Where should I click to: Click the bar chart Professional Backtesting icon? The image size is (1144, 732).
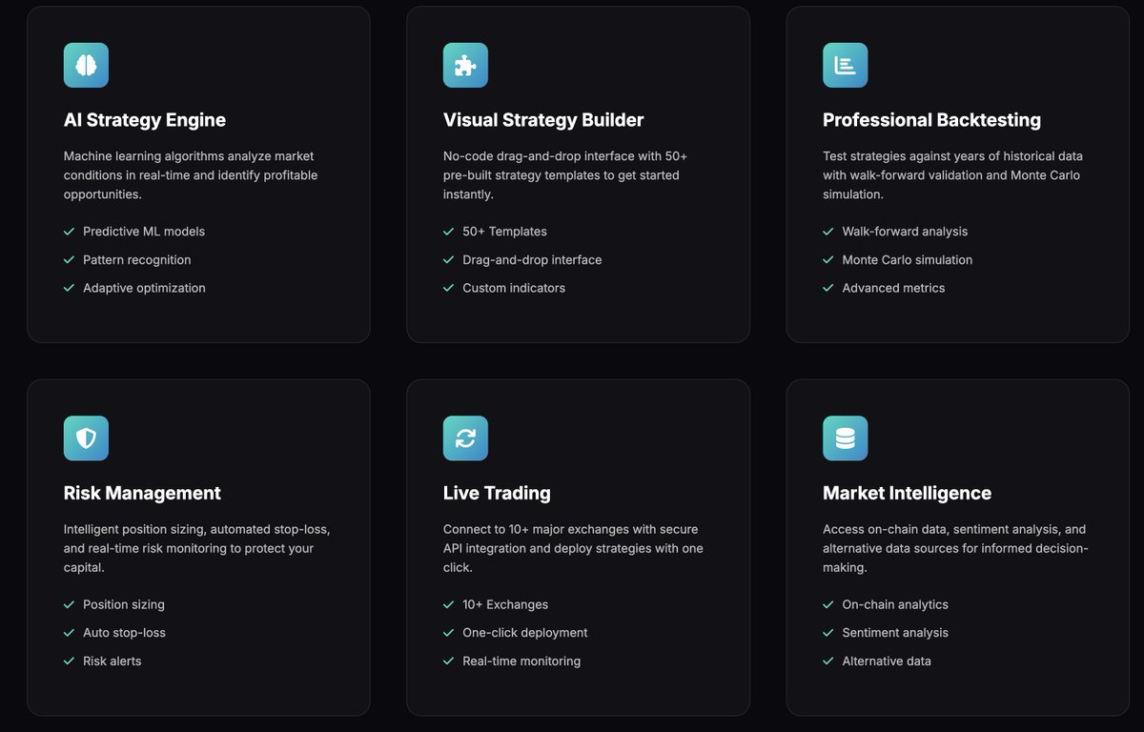tap(845, 65)
